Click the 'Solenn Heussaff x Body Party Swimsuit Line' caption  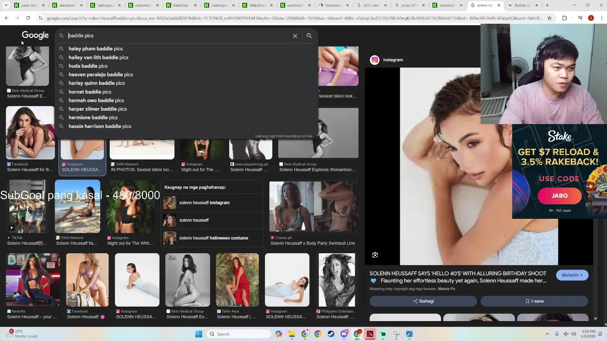pos(313,243)
